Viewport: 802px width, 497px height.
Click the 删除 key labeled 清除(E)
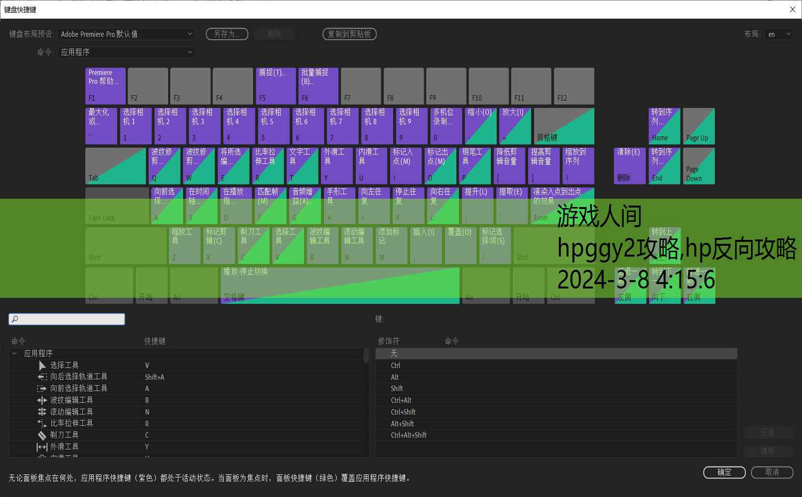tap(630, 166)
